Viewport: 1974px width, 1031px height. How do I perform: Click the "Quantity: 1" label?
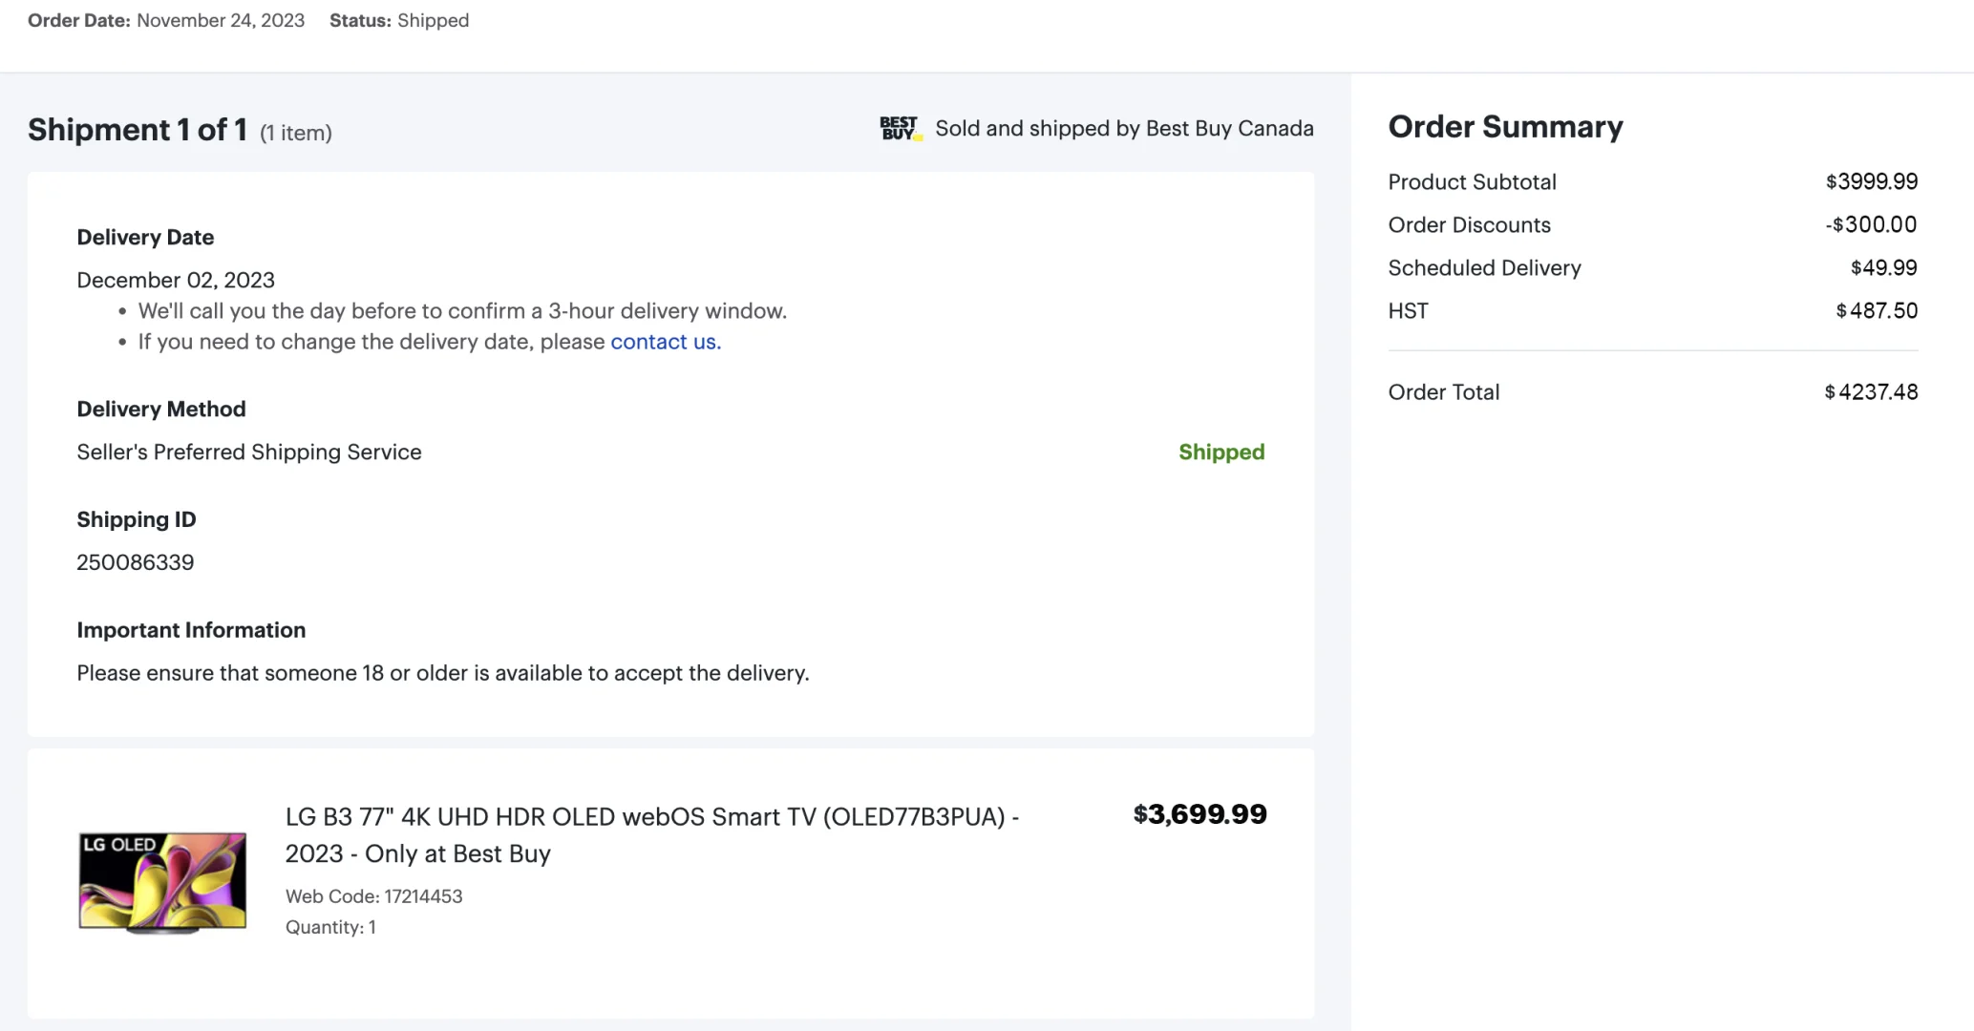330,927
